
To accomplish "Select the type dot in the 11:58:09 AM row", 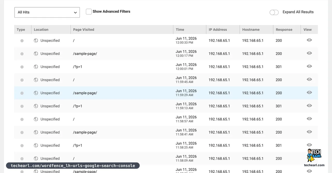I will [22, 159].
